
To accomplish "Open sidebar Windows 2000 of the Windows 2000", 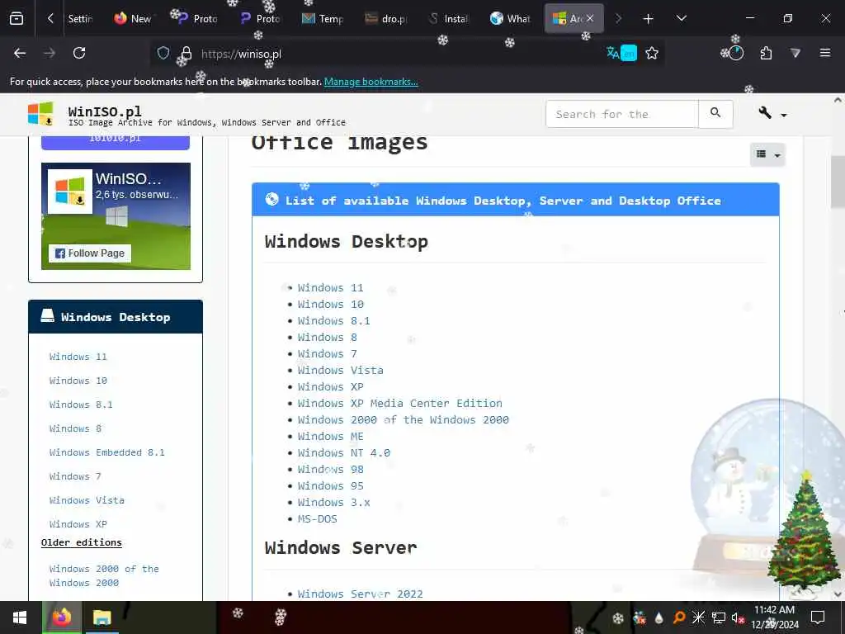I will tap(103, 576).
